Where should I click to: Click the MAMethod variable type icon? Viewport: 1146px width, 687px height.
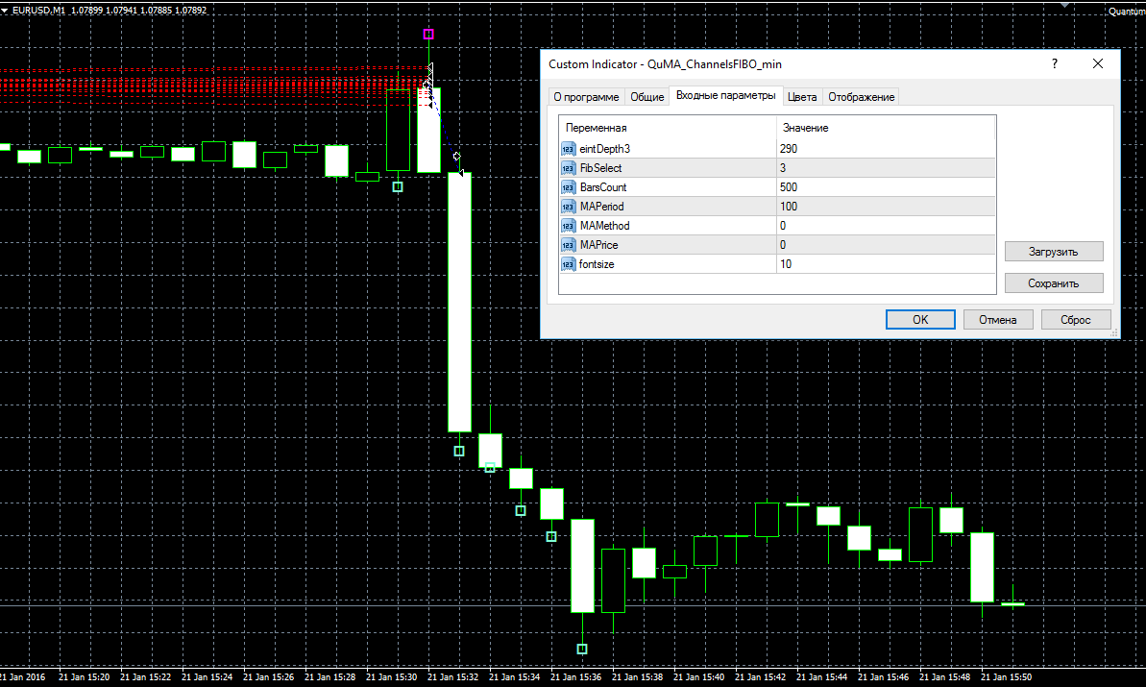[x=568, y=226]
